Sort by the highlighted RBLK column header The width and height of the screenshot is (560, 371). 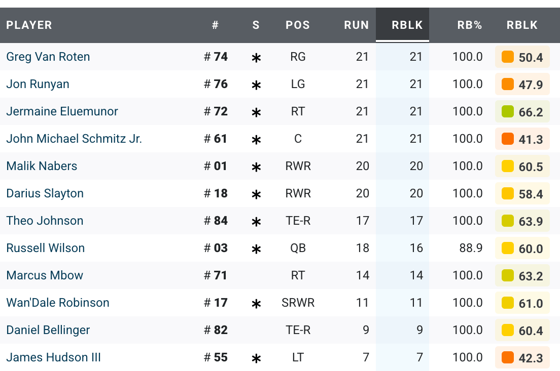click(407, 25)
